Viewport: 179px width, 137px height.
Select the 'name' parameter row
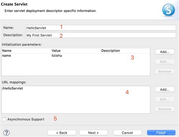(x=76, y=56)
